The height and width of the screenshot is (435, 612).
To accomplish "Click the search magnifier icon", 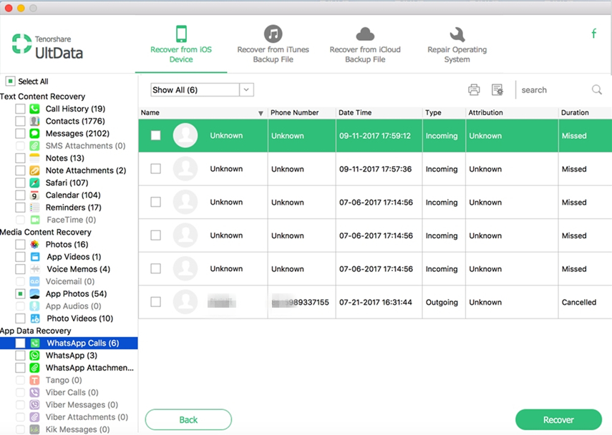I will (597, 89).
